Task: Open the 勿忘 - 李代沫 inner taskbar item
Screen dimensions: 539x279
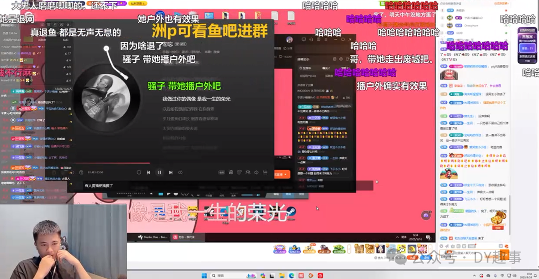Action: click(x=188, y=237)
